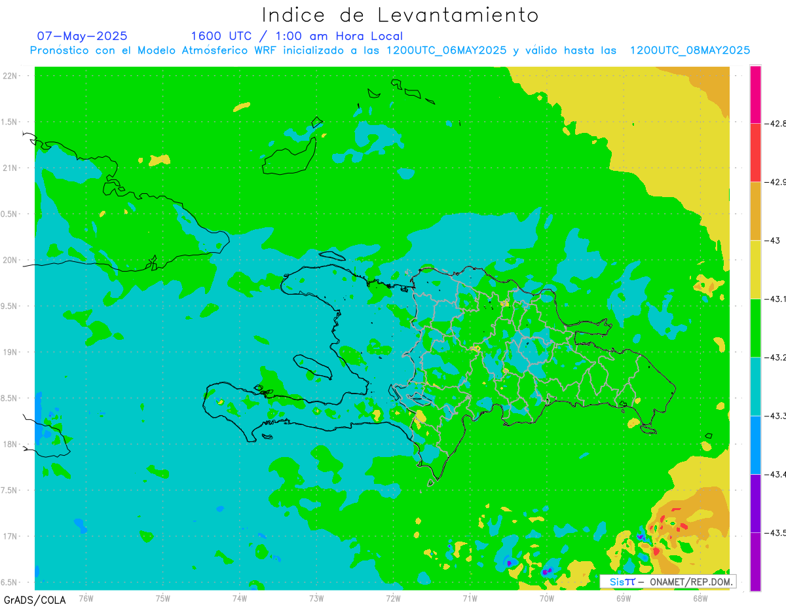This screenshot has height=607, width=786.
Task: Click the '73W' longitude label
Action: tap(316, 598)
